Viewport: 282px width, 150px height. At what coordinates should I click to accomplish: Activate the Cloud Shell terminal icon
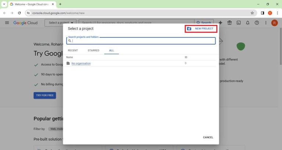(x=239, y=23)
